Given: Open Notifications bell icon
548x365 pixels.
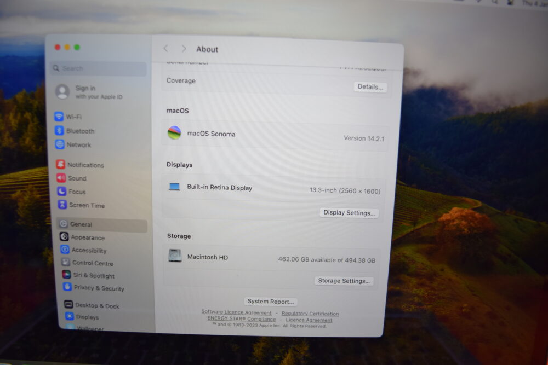Looking at the screenshot, I should click(61, 164).
